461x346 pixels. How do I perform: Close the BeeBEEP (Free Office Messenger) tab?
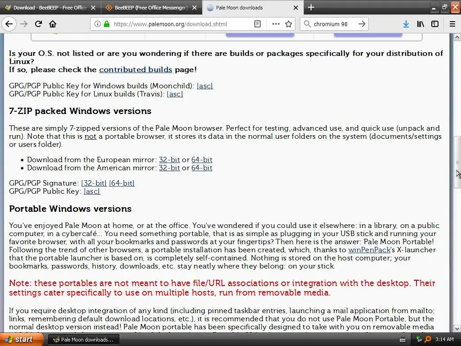(x=194, y=8)
